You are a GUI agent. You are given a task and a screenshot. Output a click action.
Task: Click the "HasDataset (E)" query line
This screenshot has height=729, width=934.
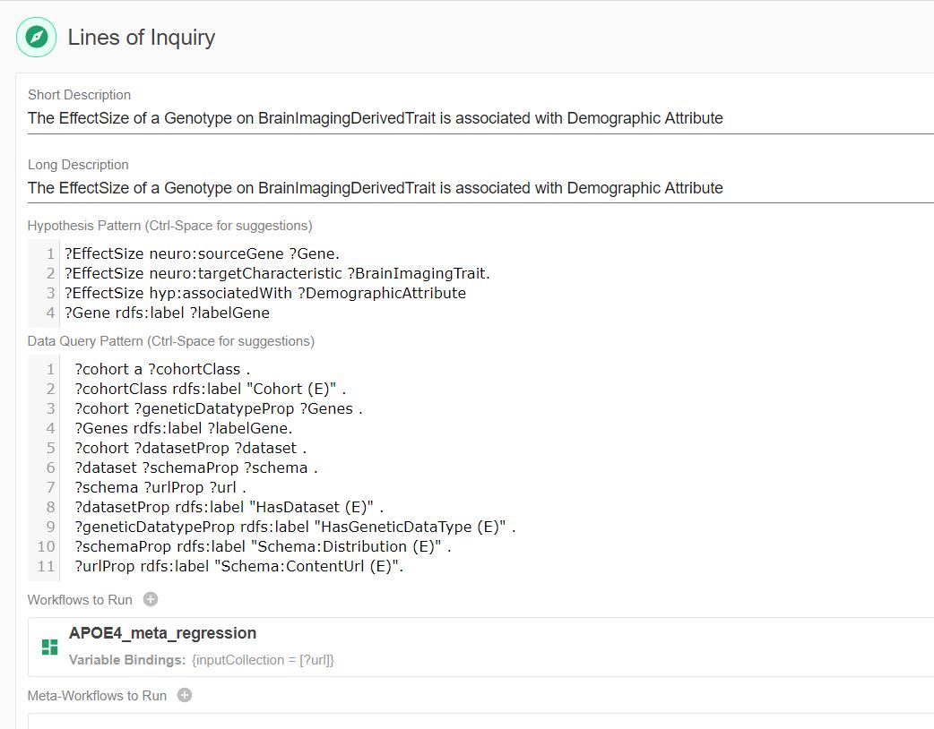pos(229,507)
